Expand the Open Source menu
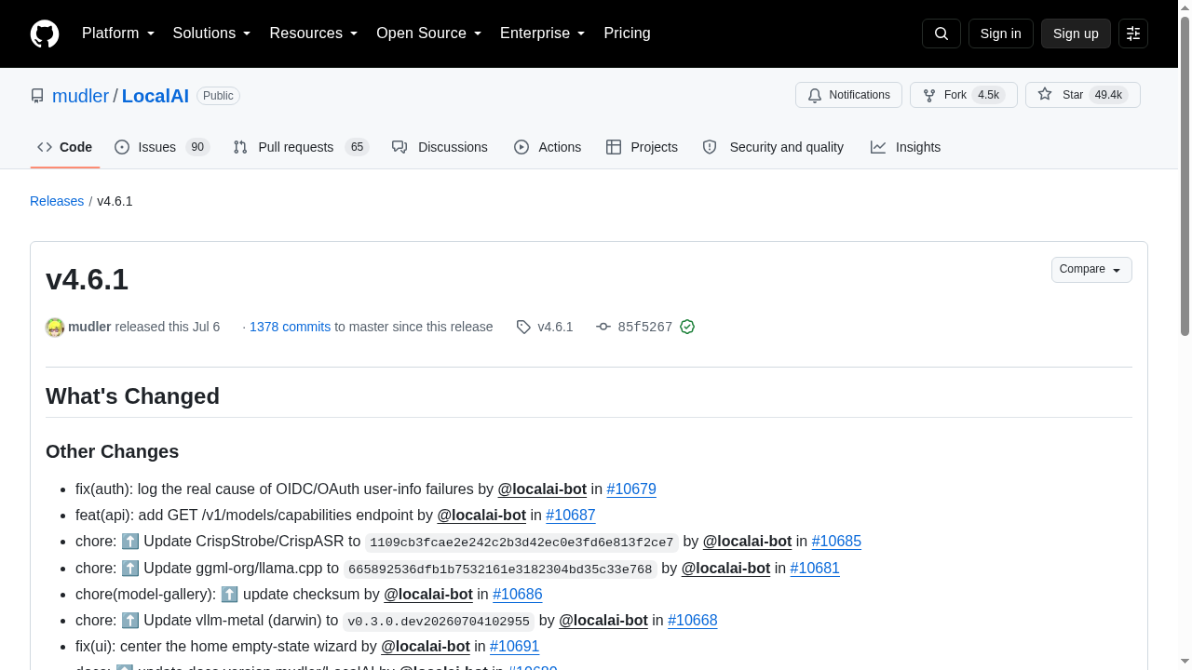The image size is (1192, 670). [x=429, y=33]
